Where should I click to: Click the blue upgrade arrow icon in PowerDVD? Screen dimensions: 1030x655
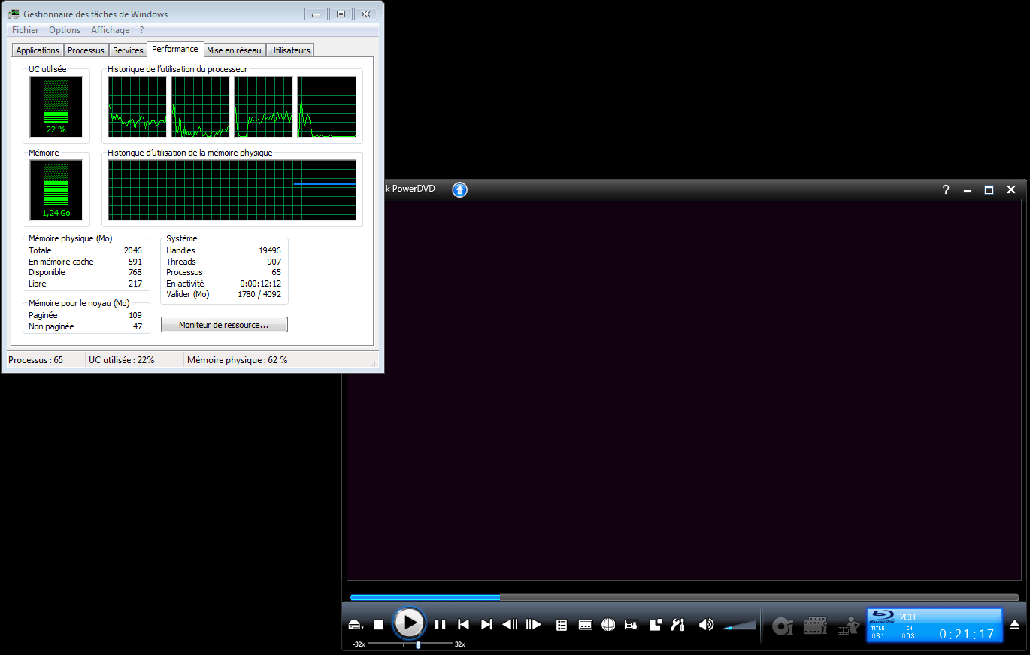[x=460, y=190]
